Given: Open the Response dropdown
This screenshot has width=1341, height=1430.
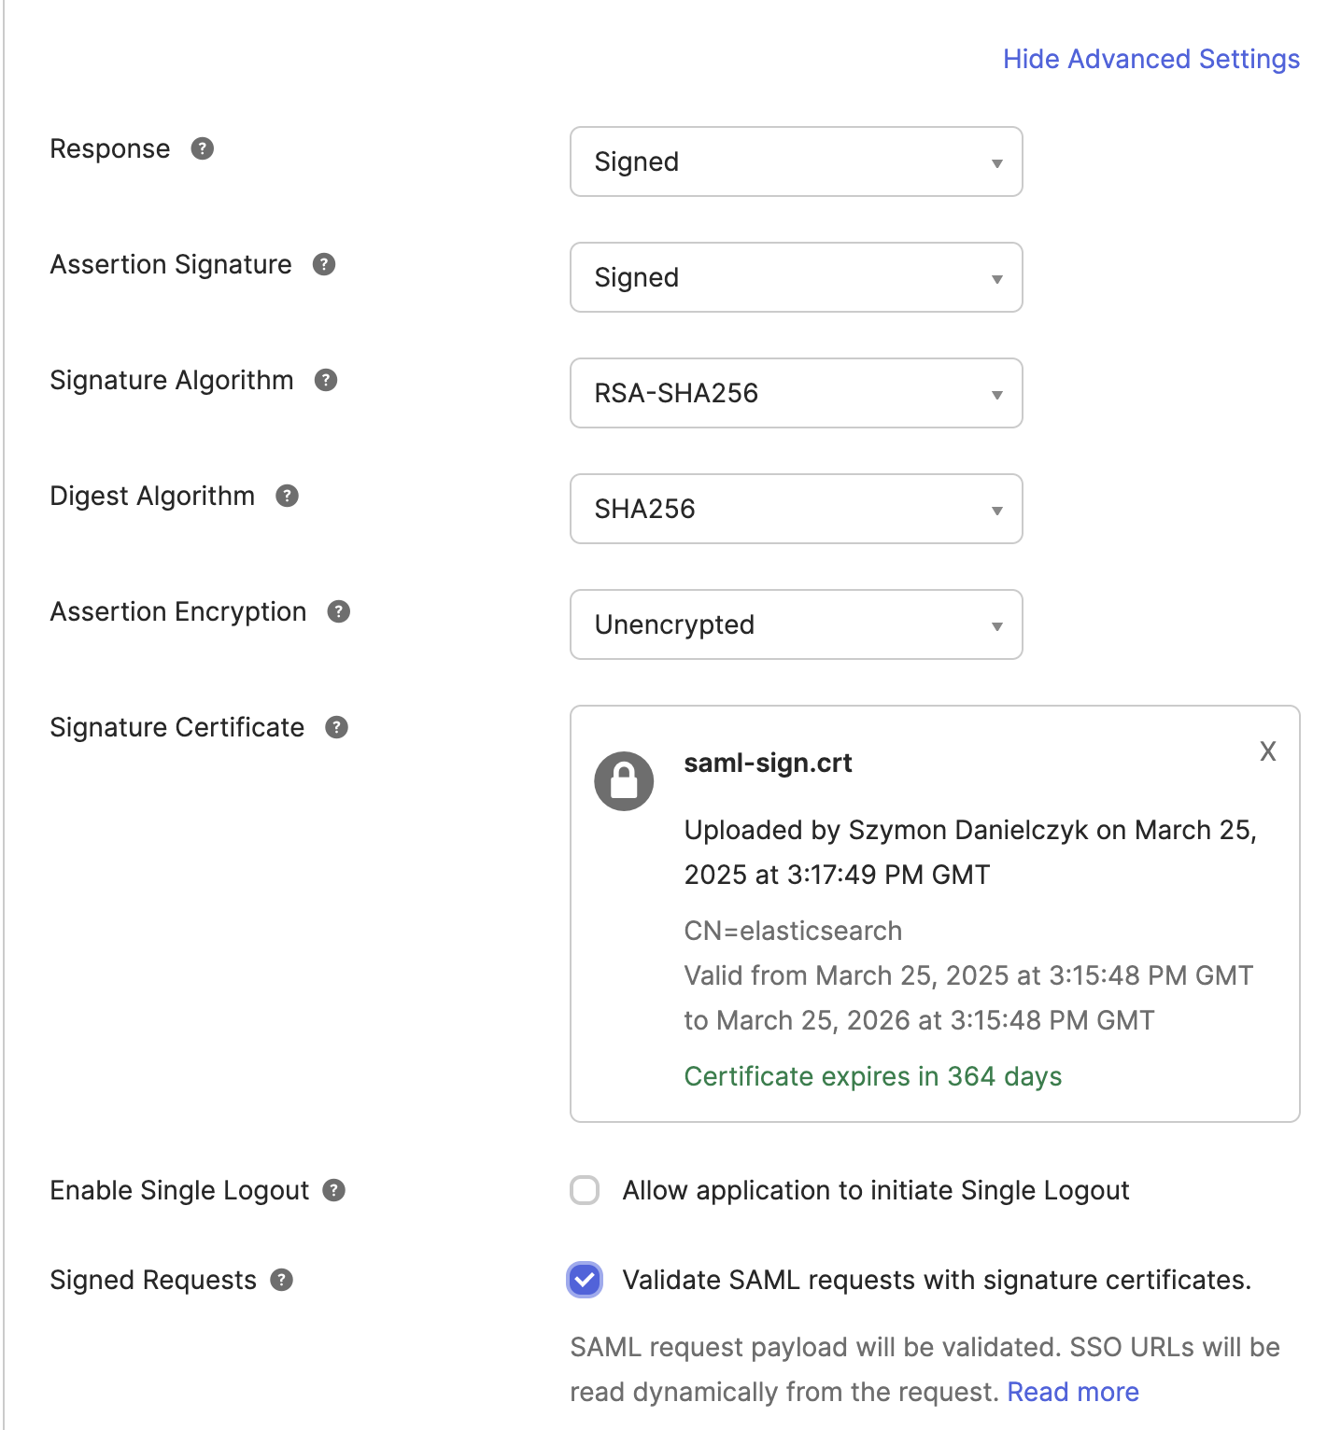Looking at the screenshot, I should 795,161.
